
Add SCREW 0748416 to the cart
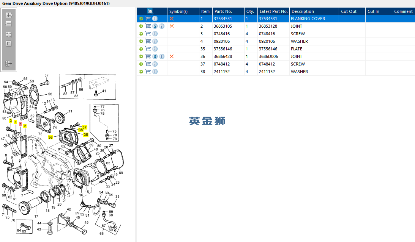148,34
